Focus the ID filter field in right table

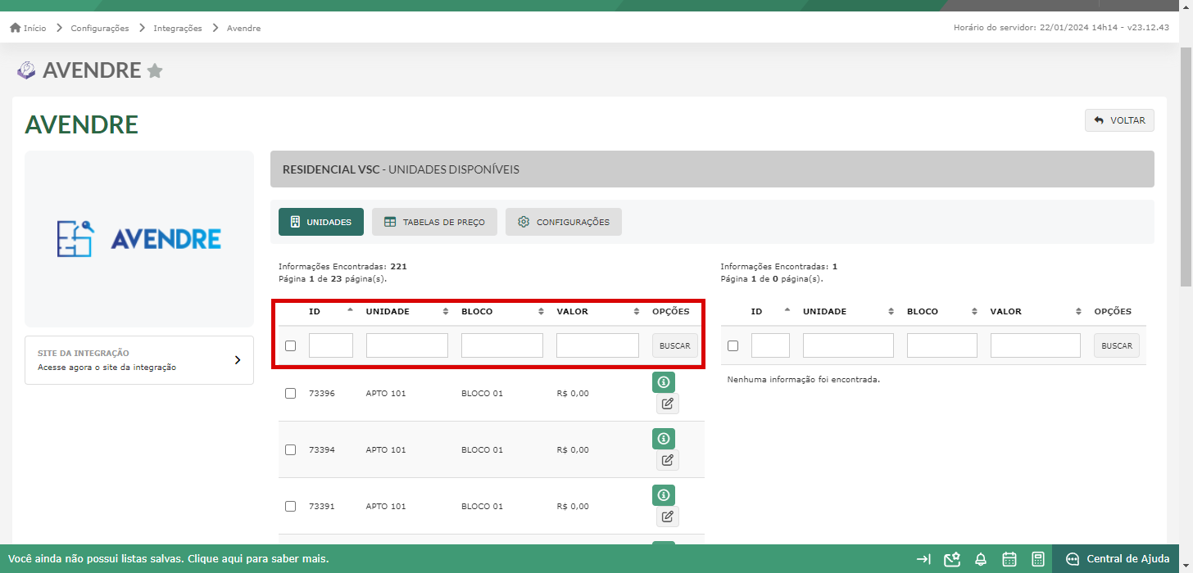coord(770,345)
